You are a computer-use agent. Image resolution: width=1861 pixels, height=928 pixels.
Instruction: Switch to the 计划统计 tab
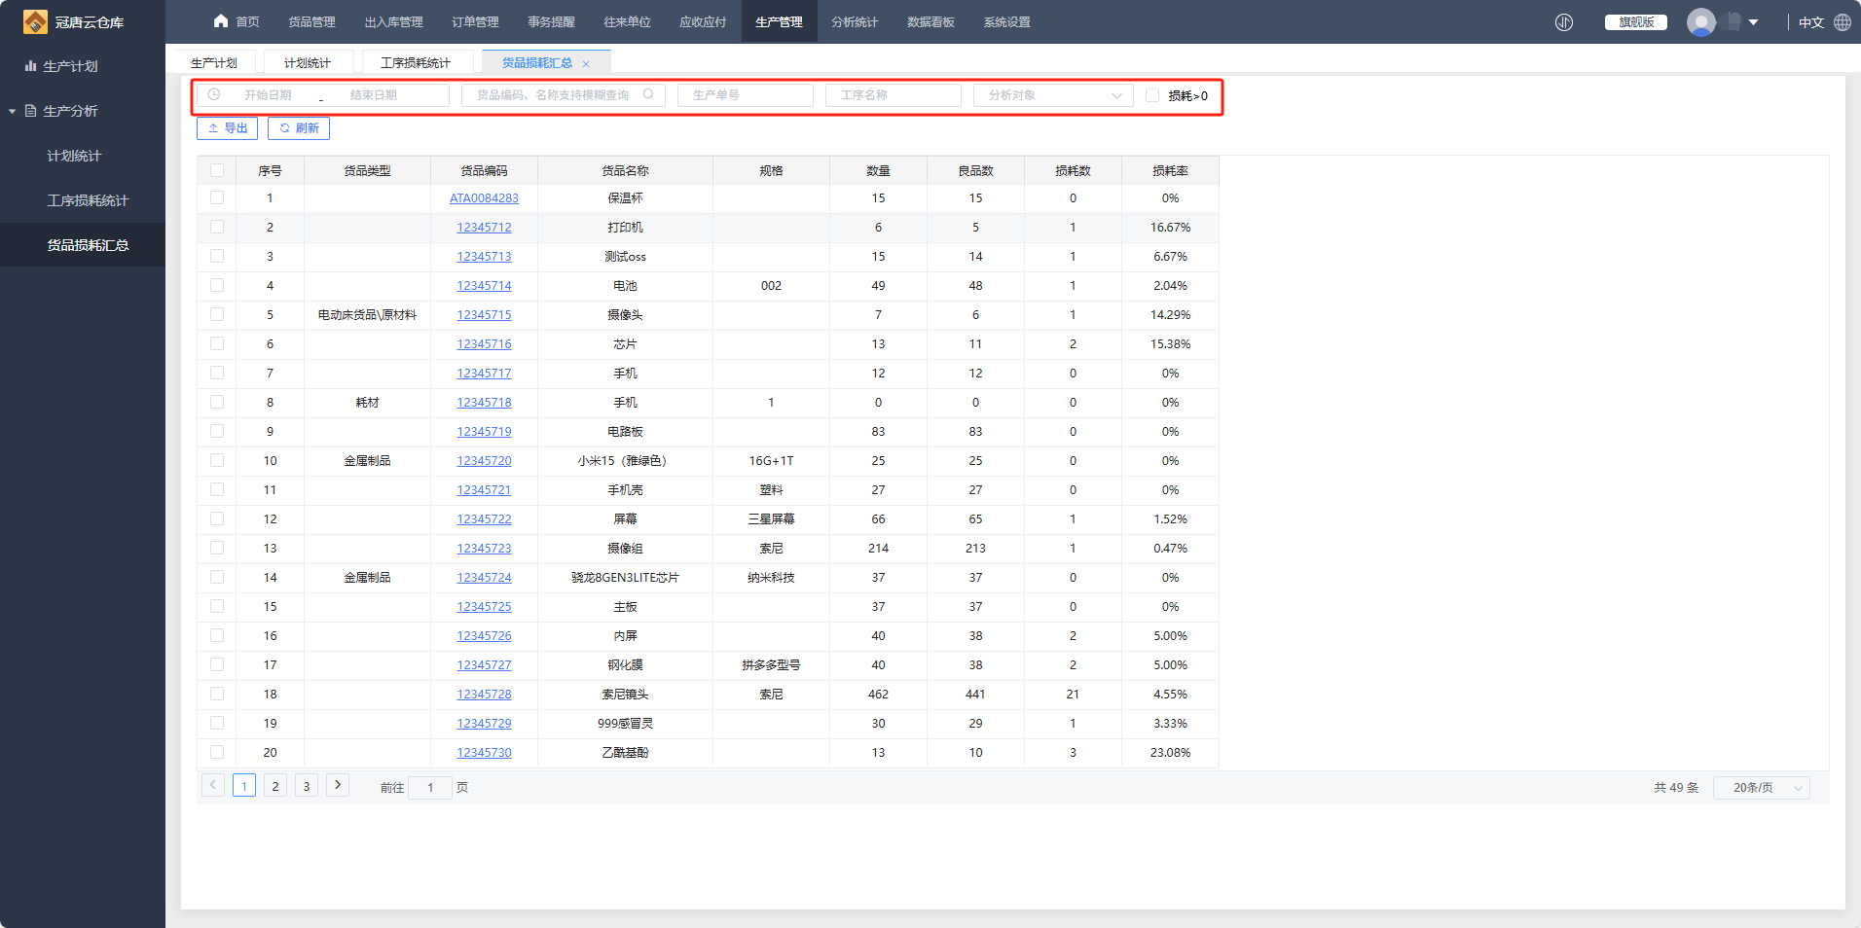(x=308, y=62)
